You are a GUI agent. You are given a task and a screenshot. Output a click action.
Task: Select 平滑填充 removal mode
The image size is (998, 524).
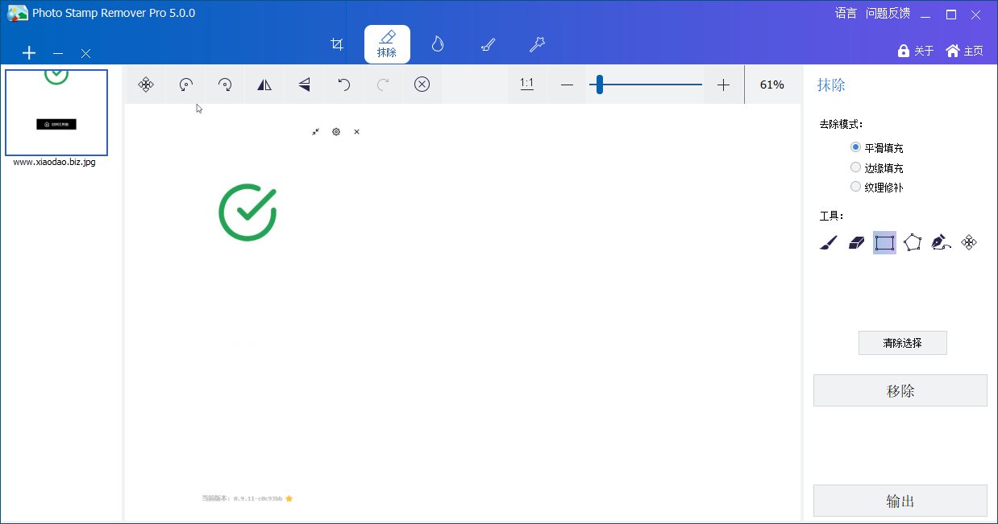click(x=856, y=147)
